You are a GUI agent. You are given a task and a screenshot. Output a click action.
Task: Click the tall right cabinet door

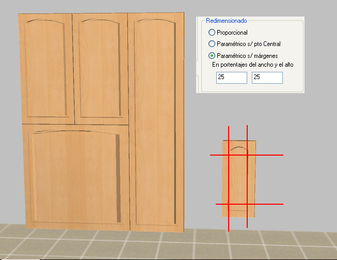point(156,123)
